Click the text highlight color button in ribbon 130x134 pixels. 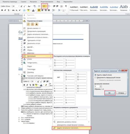pyautogui.click(x=29, y=10)
